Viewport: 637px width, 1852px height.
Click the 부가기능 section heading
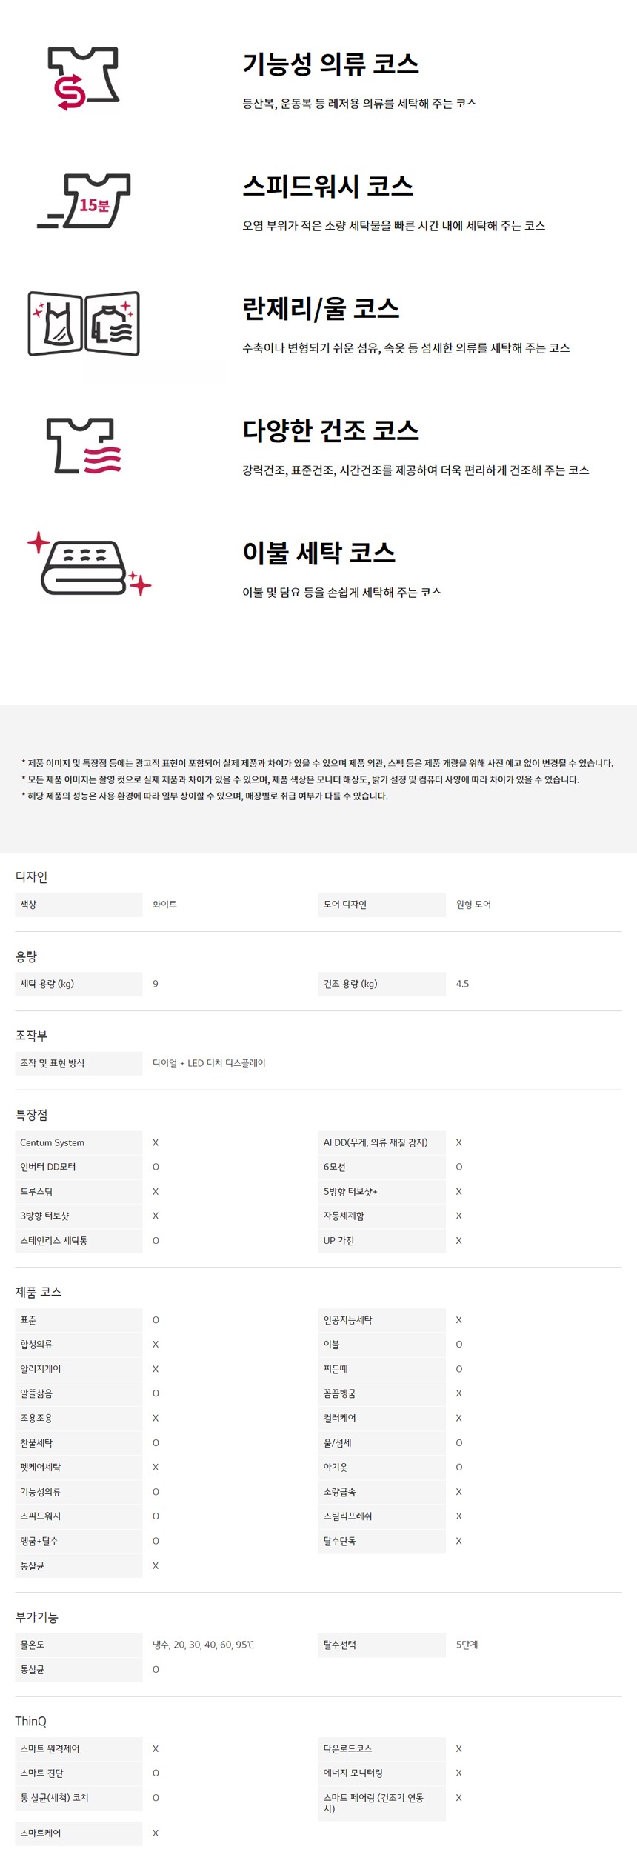click(x=36, y=1617)
